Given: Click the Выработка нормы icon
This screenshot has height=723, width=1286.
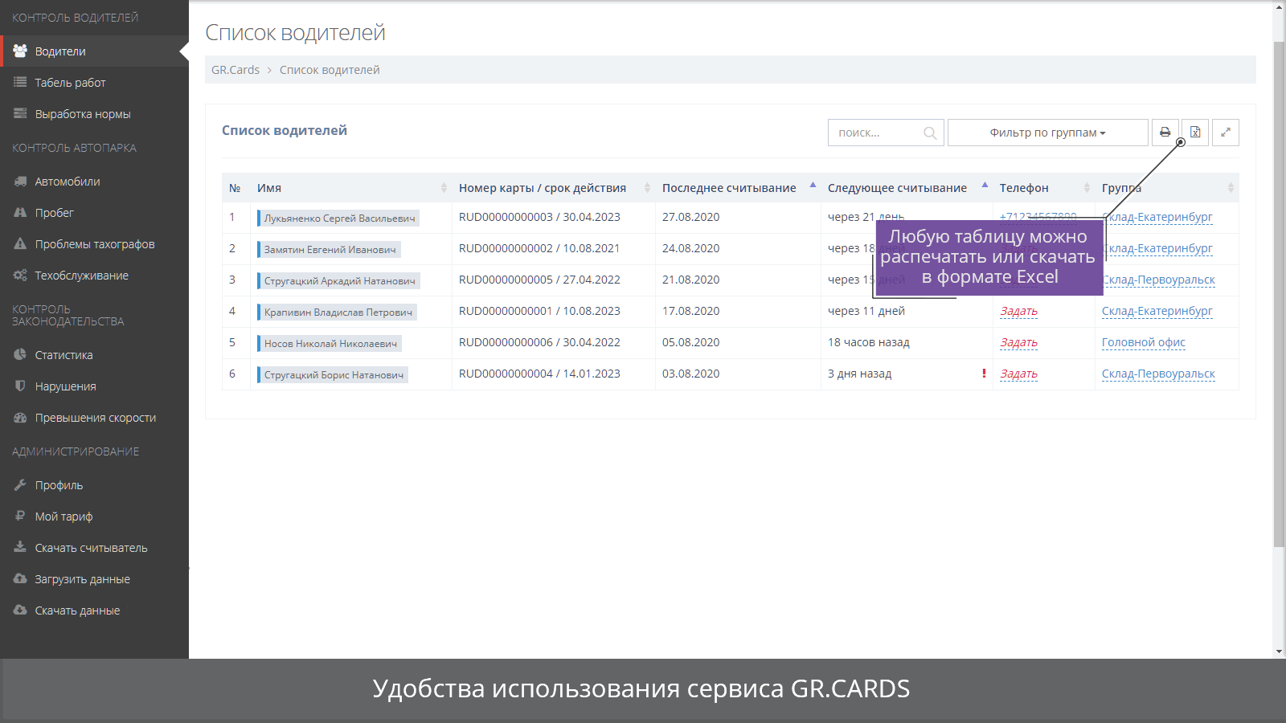Looking at the screenshot, I should (20, 113).
